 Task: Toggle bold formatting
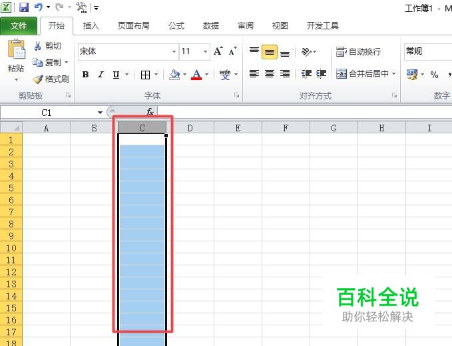point(86,75)
